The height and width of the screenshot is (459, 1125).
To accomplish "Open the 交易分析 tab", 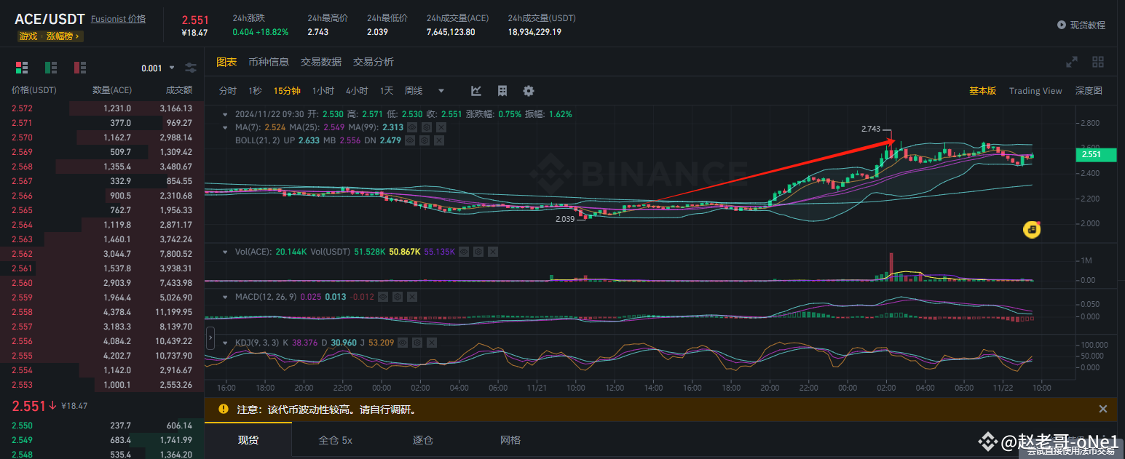I will tap(374, 62).
